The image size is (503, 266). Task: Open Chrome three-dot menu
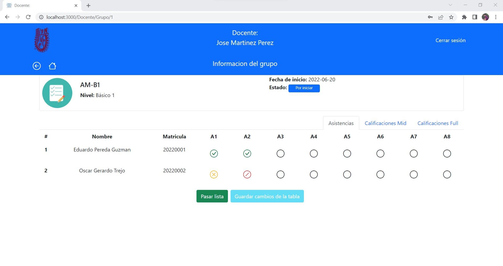(496, 17)
